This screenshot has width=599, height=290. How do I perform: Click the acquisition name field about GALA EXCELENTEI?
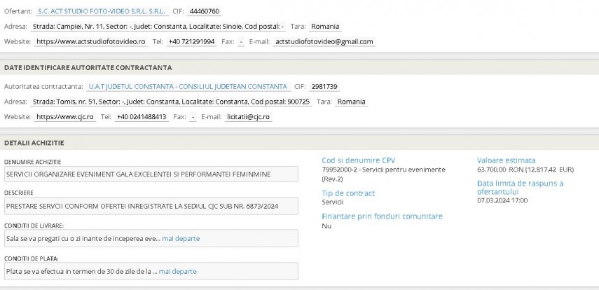click(x=151, y=173)
